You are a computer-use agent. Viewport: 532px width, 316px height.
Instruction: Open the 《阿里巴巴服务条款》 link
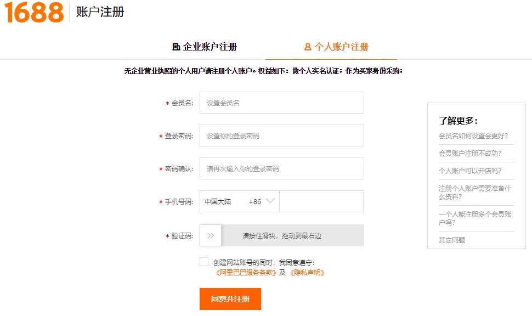(246, 273)
